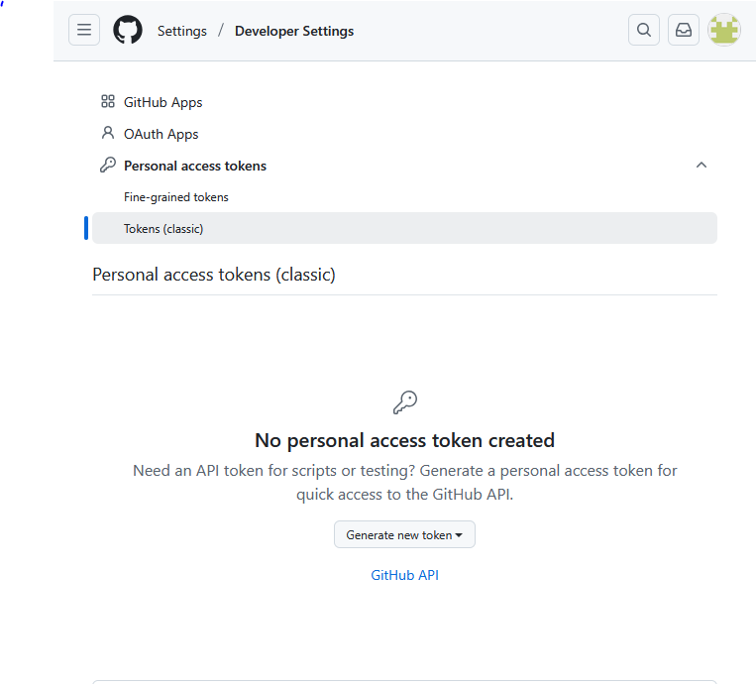Screen dimensions: 756x684
Task: Open the hamburger navigation menu
Action: pyautogui.click(x=84, y=30)
